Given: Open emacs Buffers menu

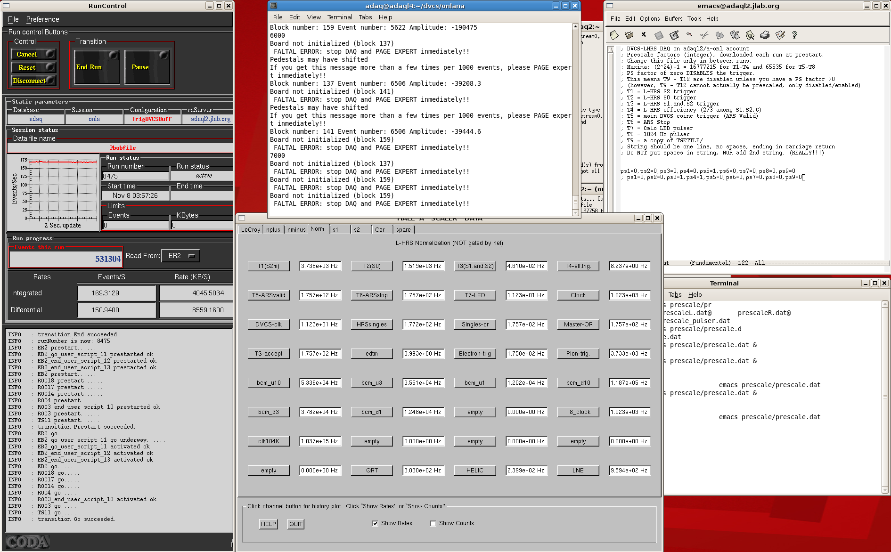Looking at the screenshot, I should click(673, 19).
